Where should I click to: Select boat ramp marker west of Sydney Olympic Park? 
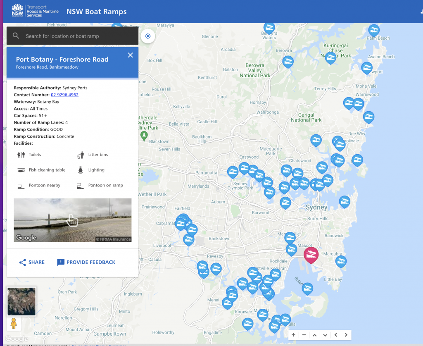point(233,172)
